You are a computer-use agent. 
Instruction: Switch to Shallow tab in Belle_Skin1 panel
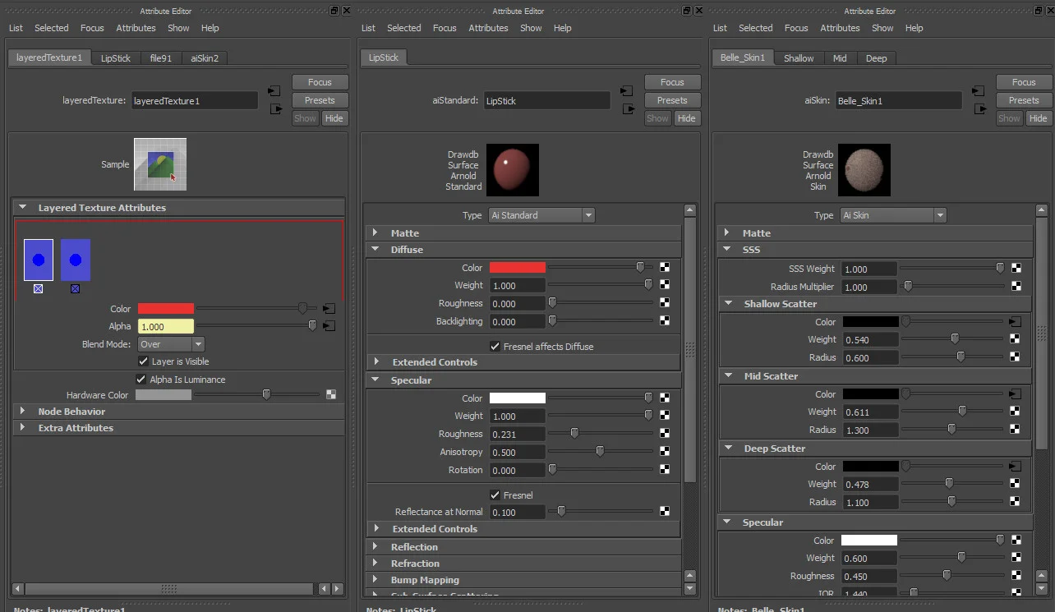click(x=799, y=58)
